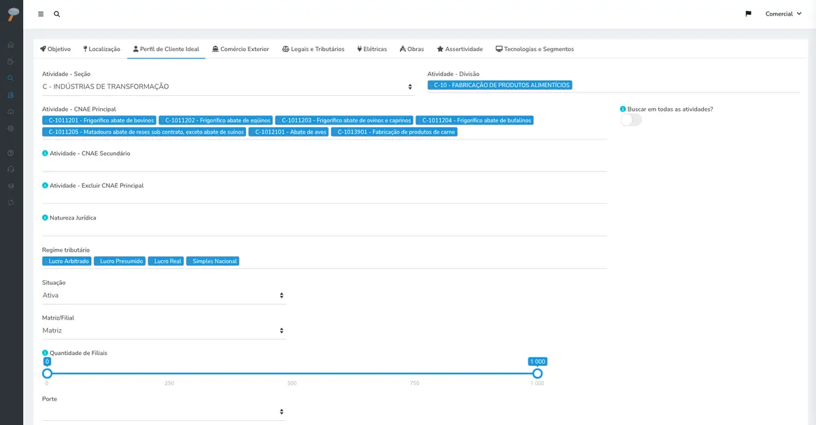
Task: Open graduation cap sidebar icon
Action: tap(11, 186)
